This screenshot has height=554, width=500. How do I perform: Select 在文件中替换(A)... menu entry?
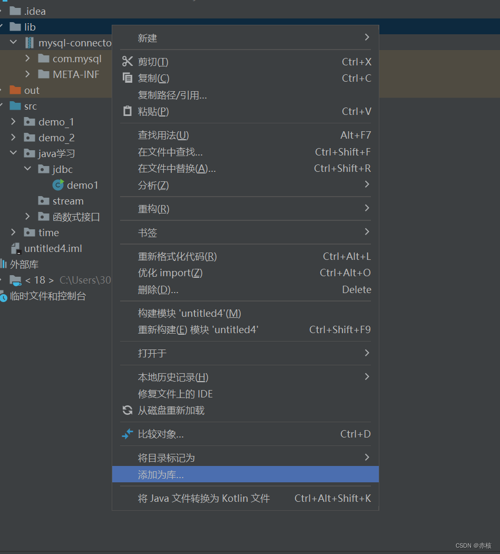pos(246,168)
